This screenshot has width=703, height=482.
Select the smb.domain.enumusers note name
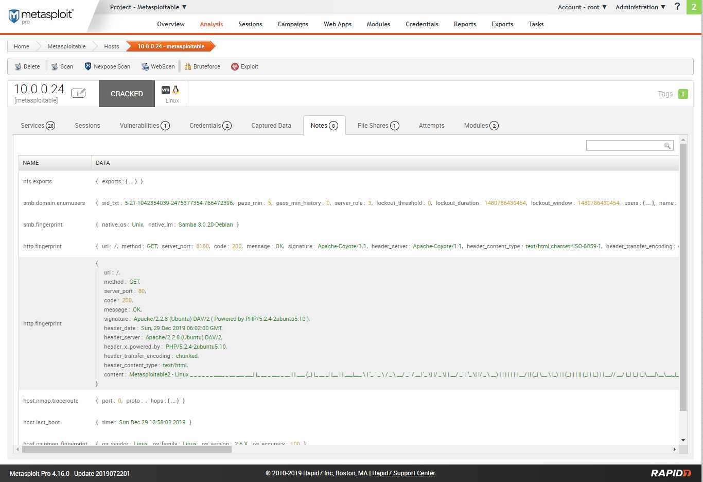54,203
